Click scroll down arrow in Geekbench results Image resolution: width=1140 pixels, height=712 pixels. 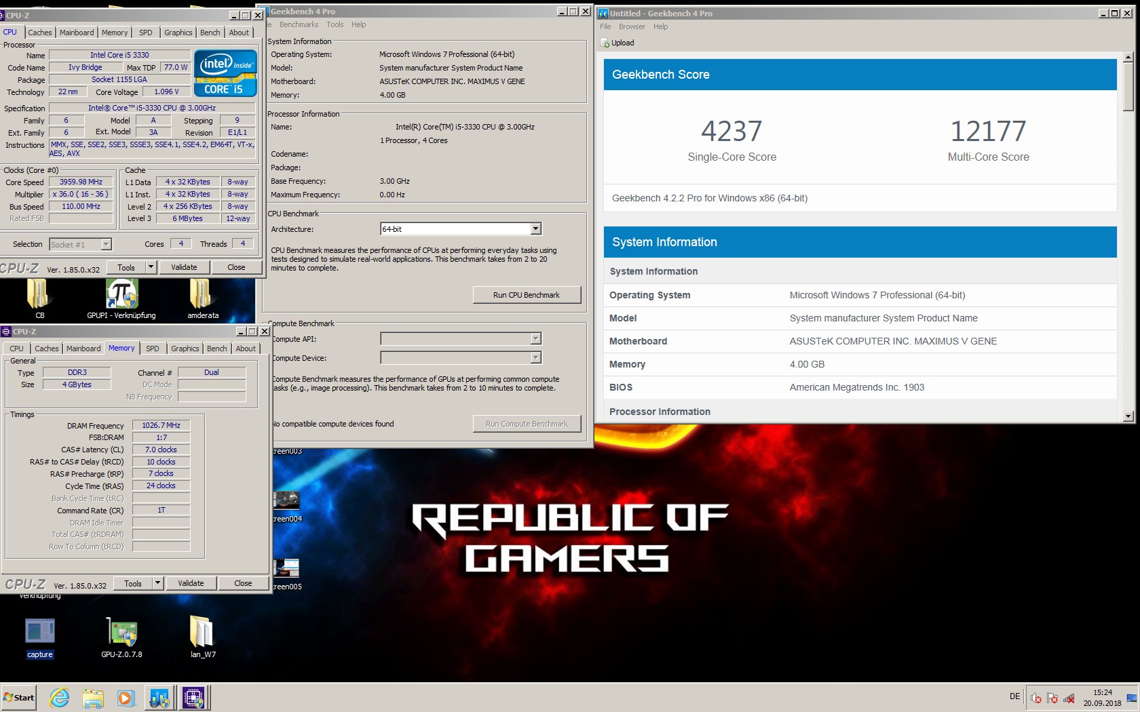tap(1128, 416)
